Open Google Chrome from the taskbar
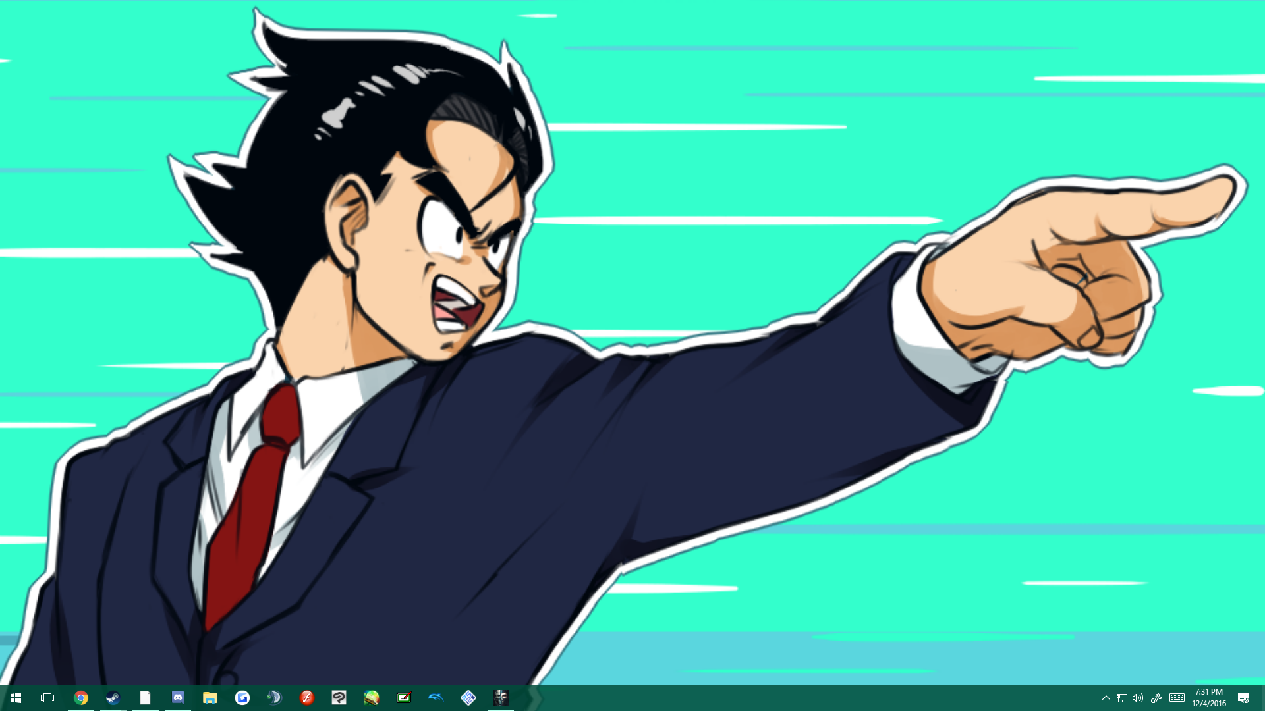 [x=81, y=698]
